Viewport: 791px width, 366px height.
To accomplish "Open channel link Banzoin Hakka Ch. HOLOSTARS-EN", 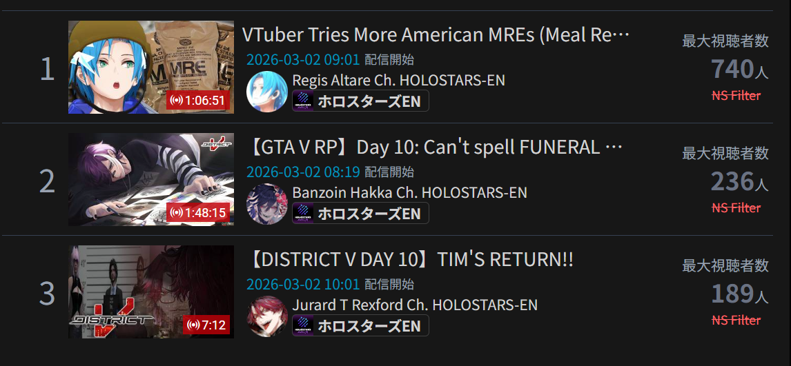I will pyautogui.click(x=409, y=192).
